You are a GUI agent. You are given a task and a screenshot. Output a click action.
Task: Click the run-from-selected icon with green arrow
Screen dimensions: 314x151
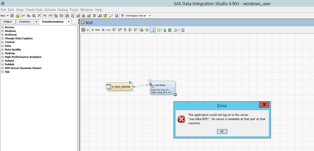(x=130, y=30)
